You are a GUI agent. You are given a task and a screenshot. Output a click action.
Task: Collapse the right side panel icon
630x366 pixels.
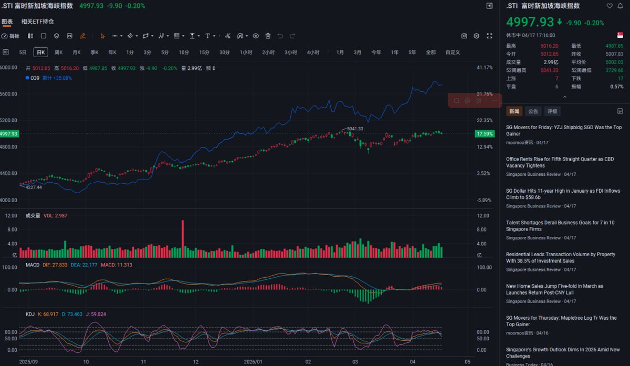[489, 6]
